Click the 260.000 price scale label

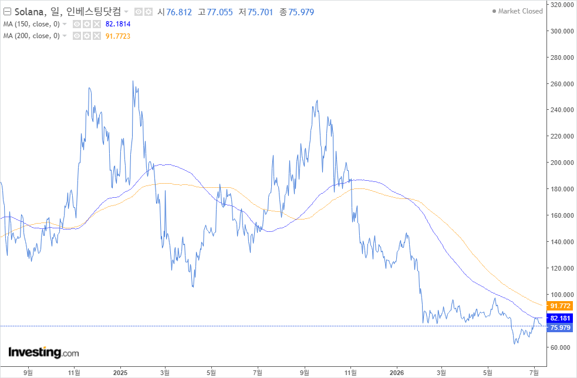562,84
